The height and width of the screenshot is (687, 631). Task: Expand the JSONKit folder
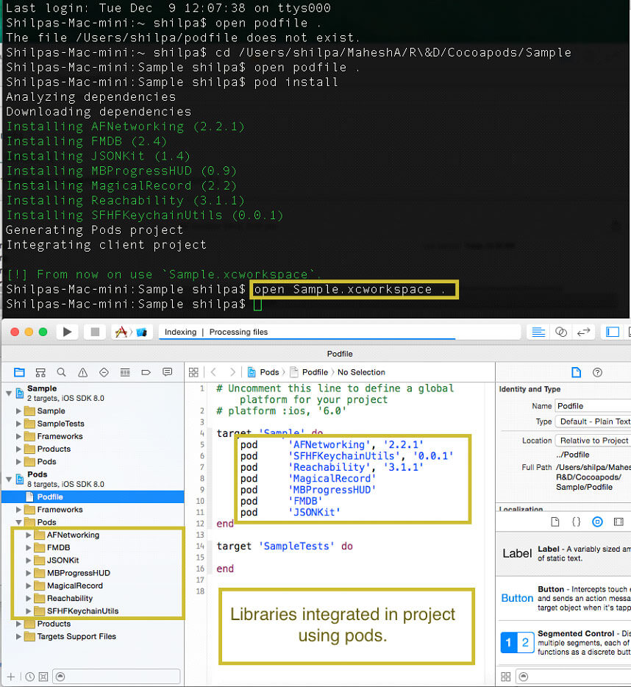pos(29,560)
